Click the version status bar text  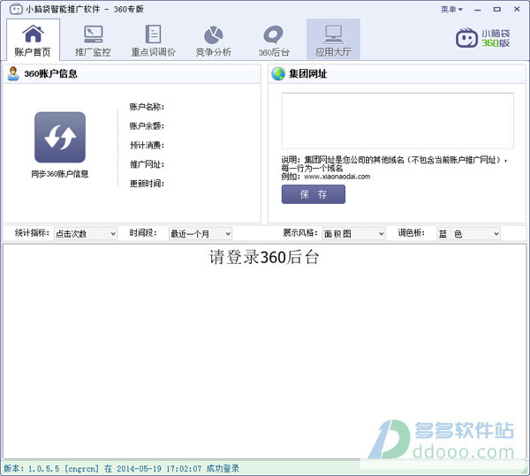click(x=122, y=469)
